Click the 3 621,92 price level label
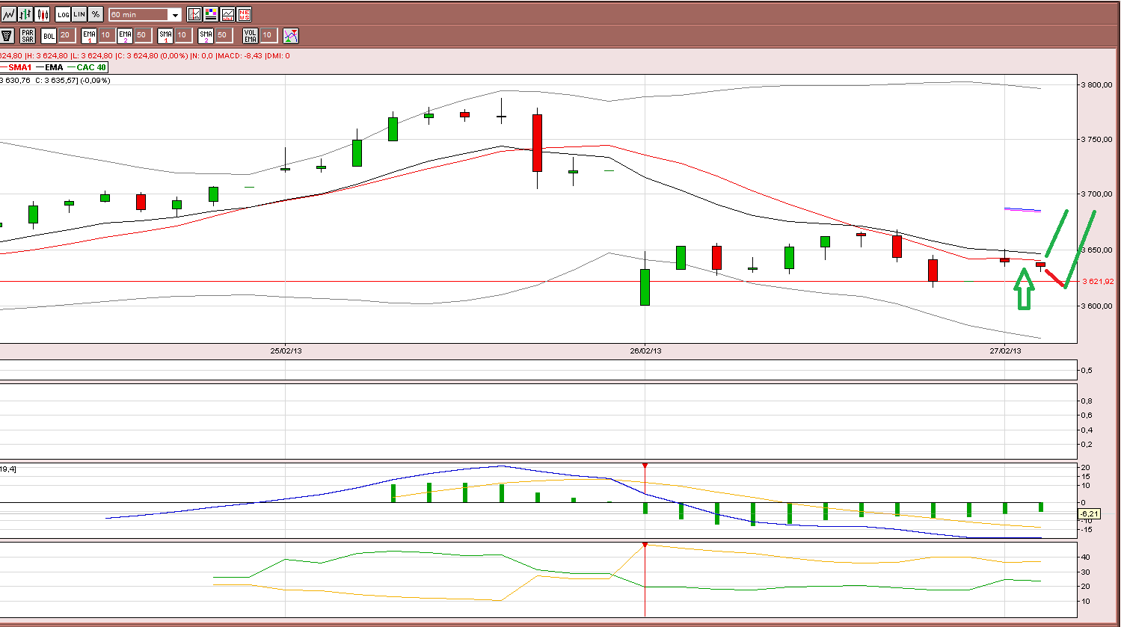This screenshot has height=627, width=1121. click(x=1098, y=282)
